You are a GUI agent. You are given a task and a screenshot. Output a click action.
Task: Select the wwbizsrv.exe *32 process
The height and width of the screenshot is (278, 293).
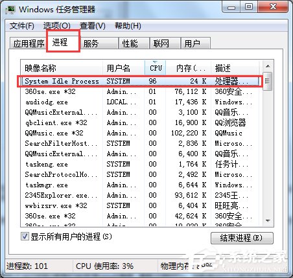tap(140, 205)
